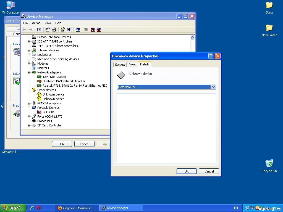The image size is (283, 212).
Task: Click the toolbar Help icon with question mark
Action: click(x=63, y=30)
